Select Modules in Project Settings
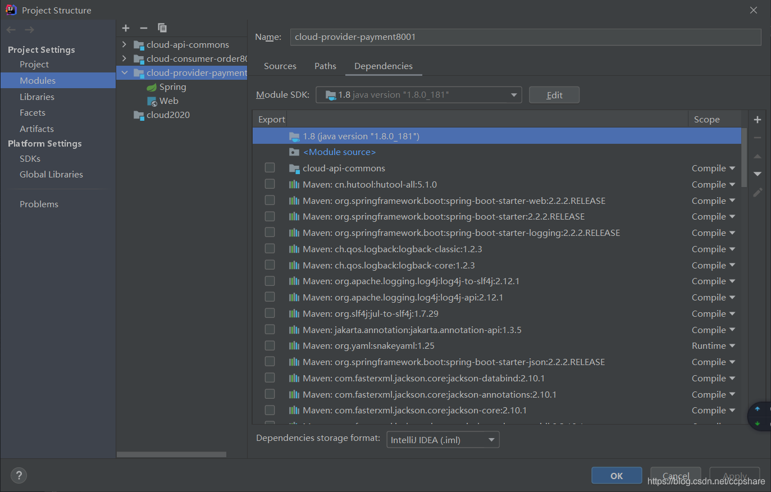Image resolution: width=771 pixels, height=492 pixels. (38, 81)
